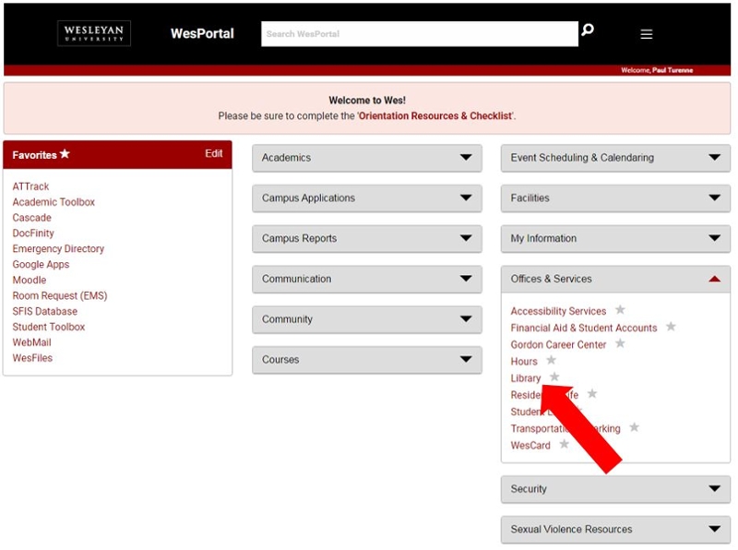This screenshot has height=550, width=738.
Task: Open the SFIS Database link
Action: 44,311
